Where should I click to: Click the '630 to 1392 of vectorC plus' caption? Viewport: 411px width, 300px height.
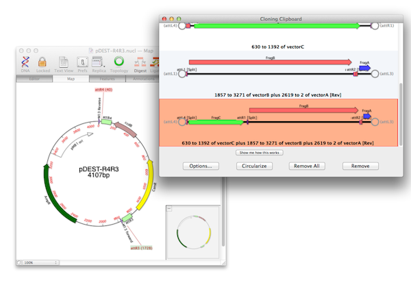pyautogui.click(x=278, y=143)
